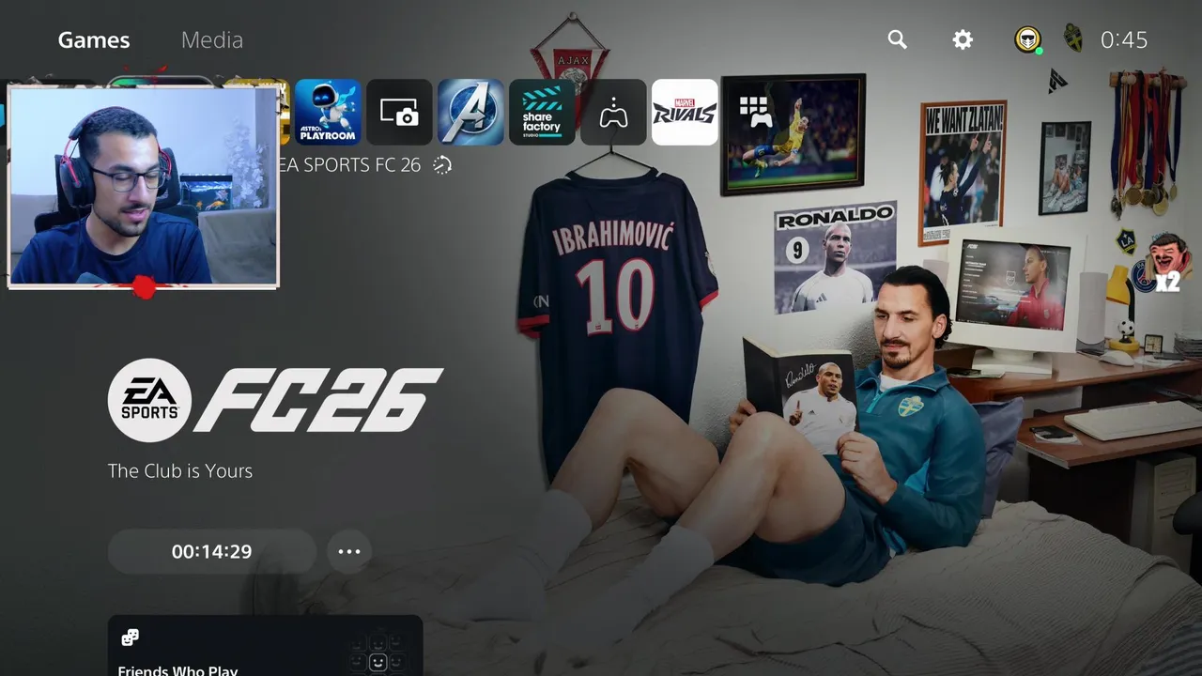Screen dimensions: 1202x676
Task: Click the clock showing 0:45
Action: (x=1124, y=39)
